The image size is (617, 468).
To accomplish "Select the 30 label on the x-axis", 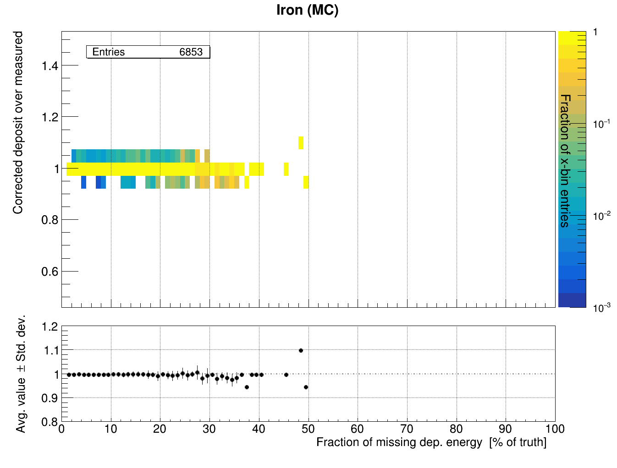I will coord(209,429).
